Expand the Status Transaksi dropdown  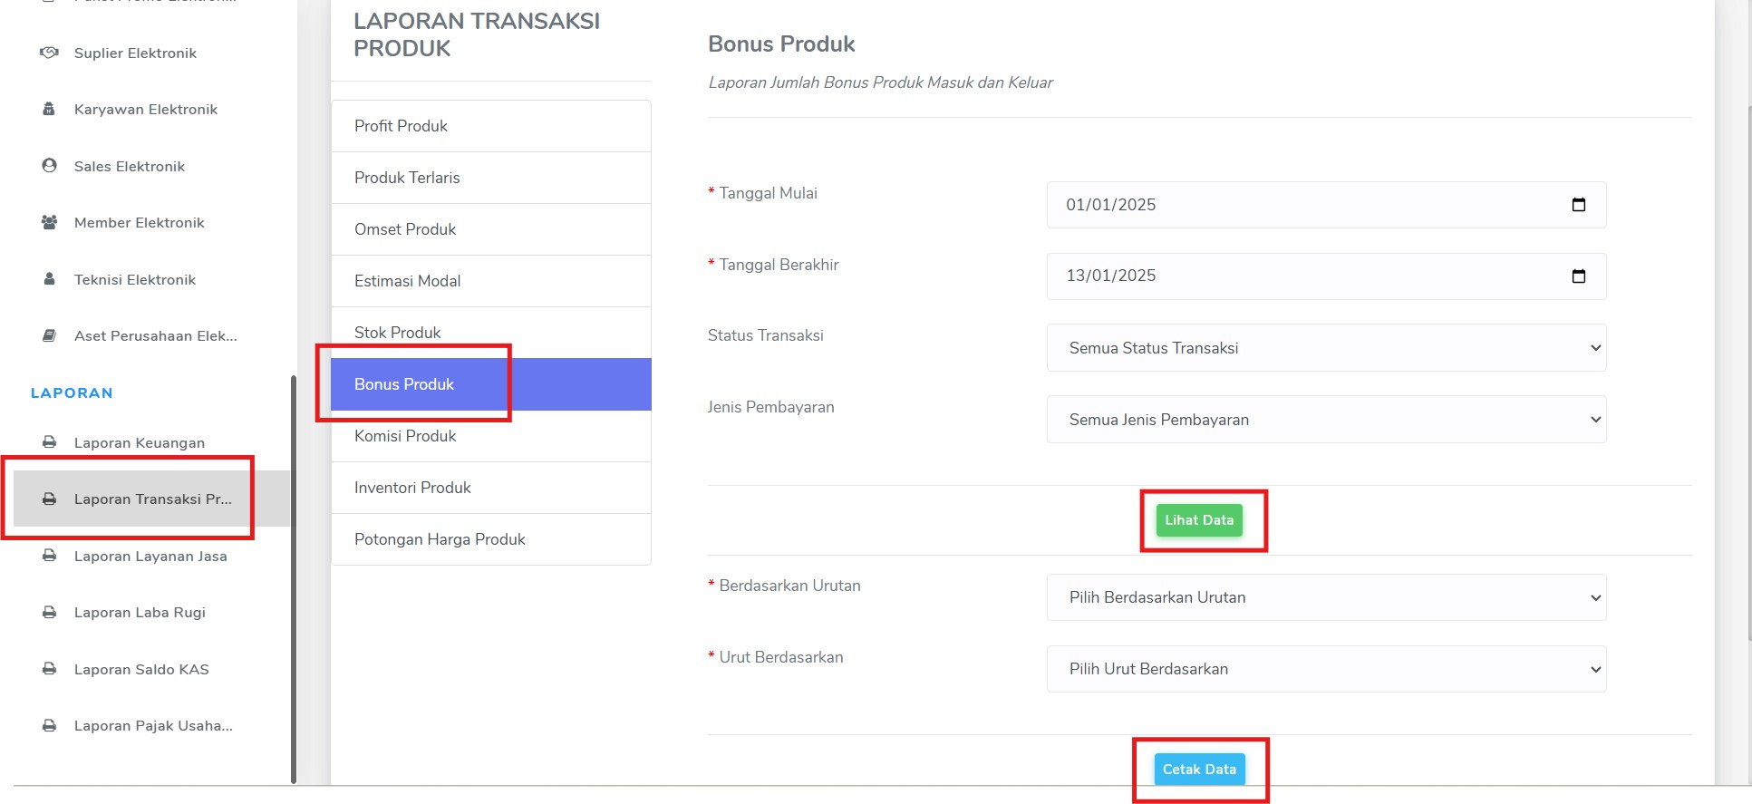tap(1326, 348)
